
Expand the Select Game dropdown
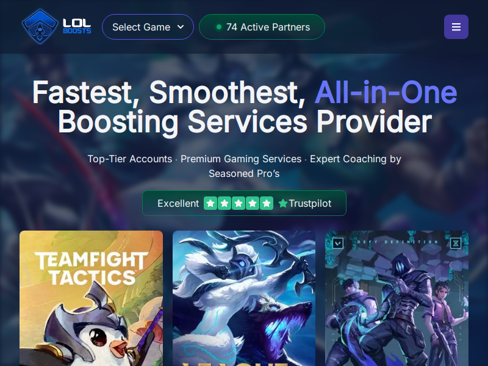click(148, 27)
